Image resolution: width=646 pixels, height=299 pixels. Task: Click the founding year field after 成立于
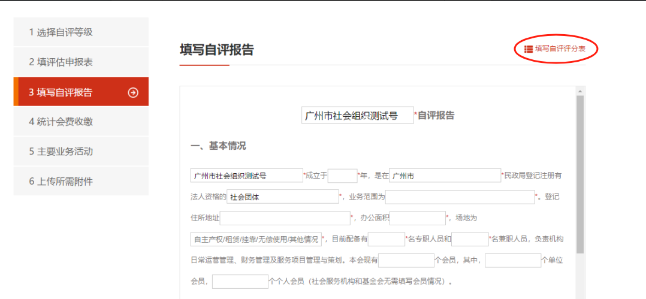coord(343,176)
